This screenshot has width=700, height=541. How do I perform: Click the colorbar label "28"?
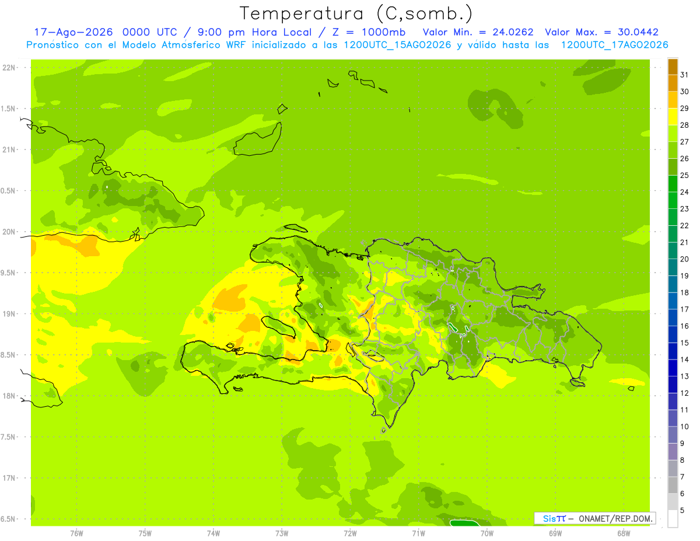point(684,125)
